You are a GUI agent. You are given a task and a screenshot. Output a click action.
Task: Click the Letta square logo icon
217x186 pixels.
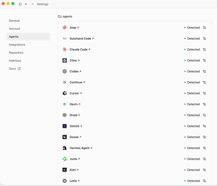pyautogui.click(x=65, y=181)
